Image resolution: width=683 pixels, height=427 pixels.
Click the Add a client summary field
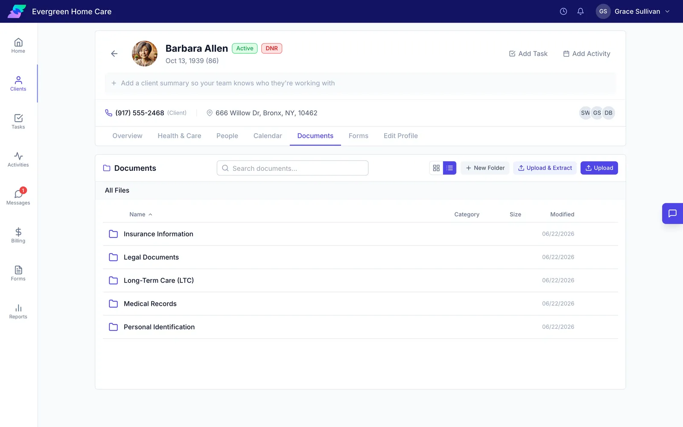pos(360,83)
